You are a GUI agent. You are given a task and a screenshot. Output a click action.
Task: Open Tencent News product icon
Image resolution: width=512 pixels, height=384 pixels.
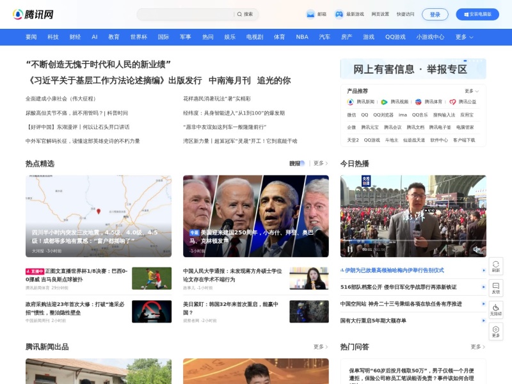click(350, 102)
